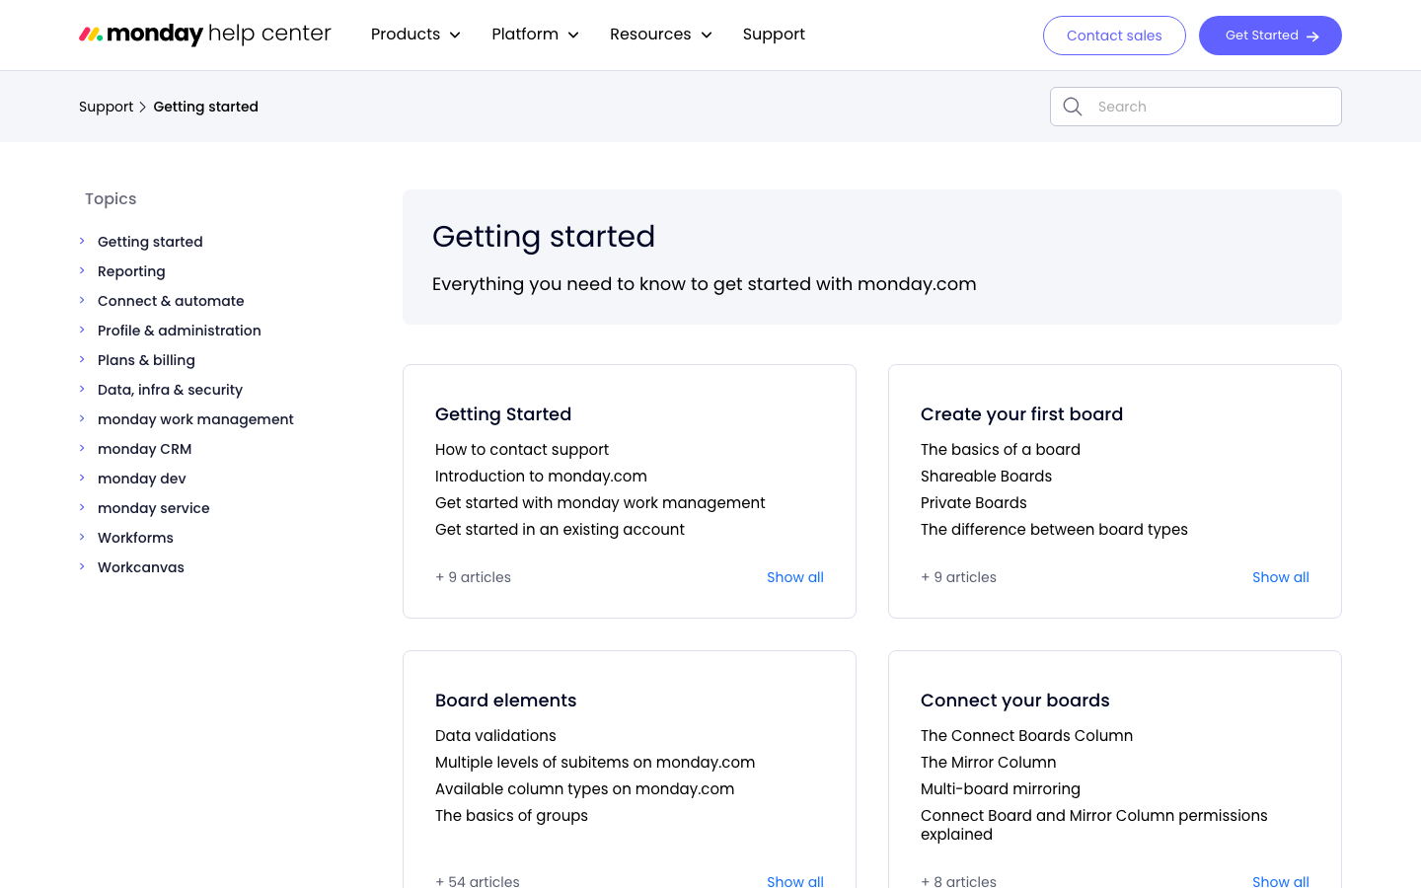Screen dimensions: 1421x888
Task: Open The Connect Boards Column article
Action: coord(1026,736)
